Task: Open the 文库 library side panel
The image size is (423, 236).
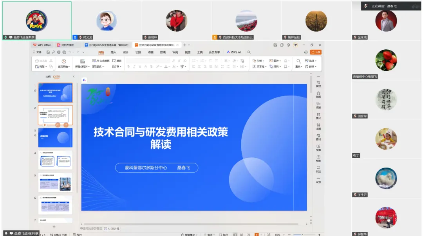Action: click(x=318, y=148)
